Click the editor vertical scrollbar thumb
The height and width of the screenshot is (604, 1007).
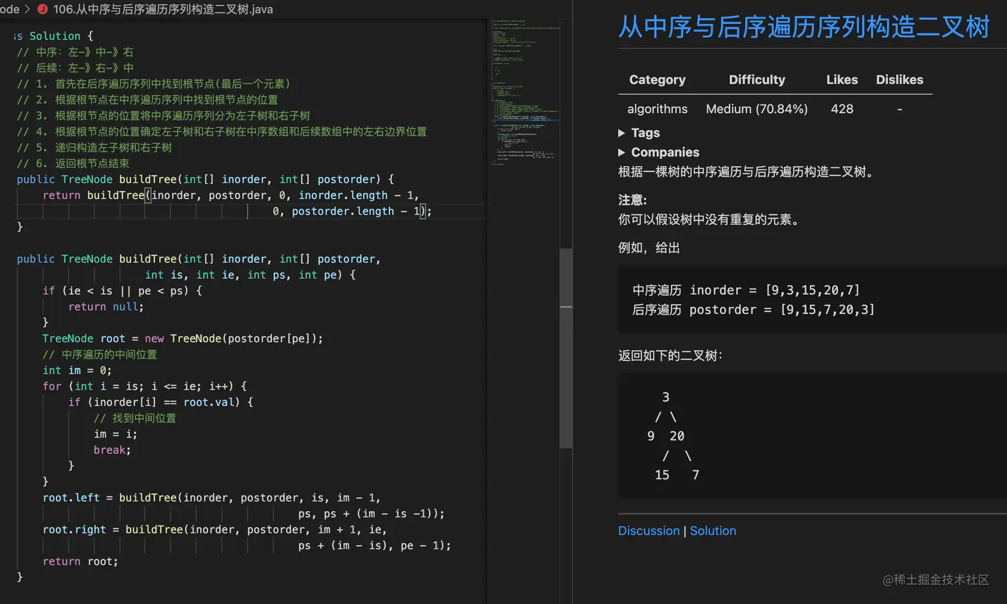click(566, 348)
